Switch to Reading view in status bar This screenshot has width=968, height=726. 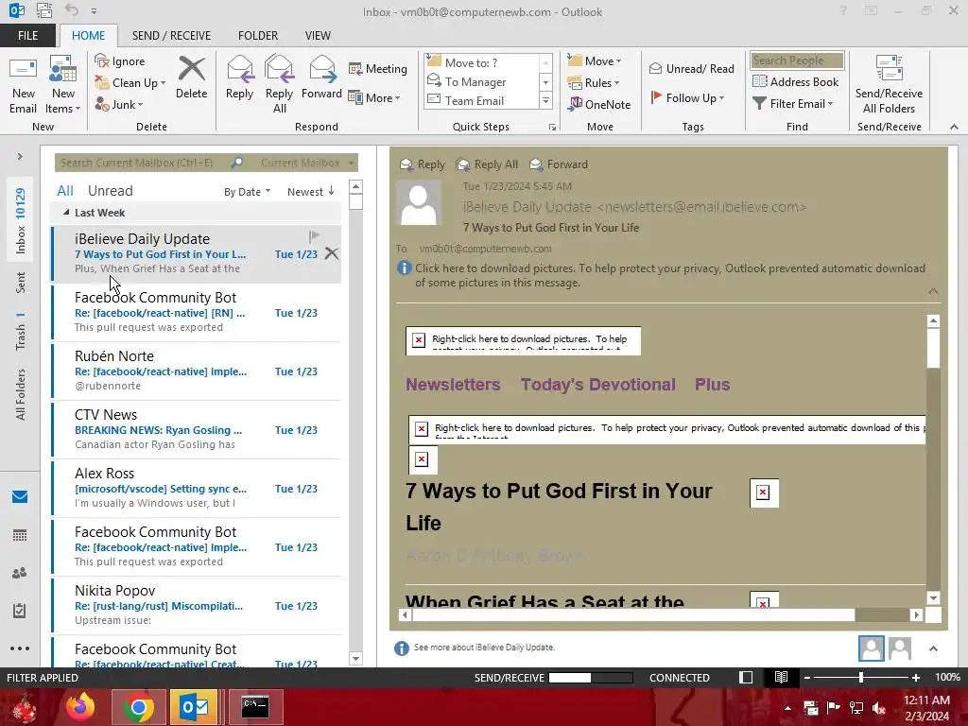point(781,677)
